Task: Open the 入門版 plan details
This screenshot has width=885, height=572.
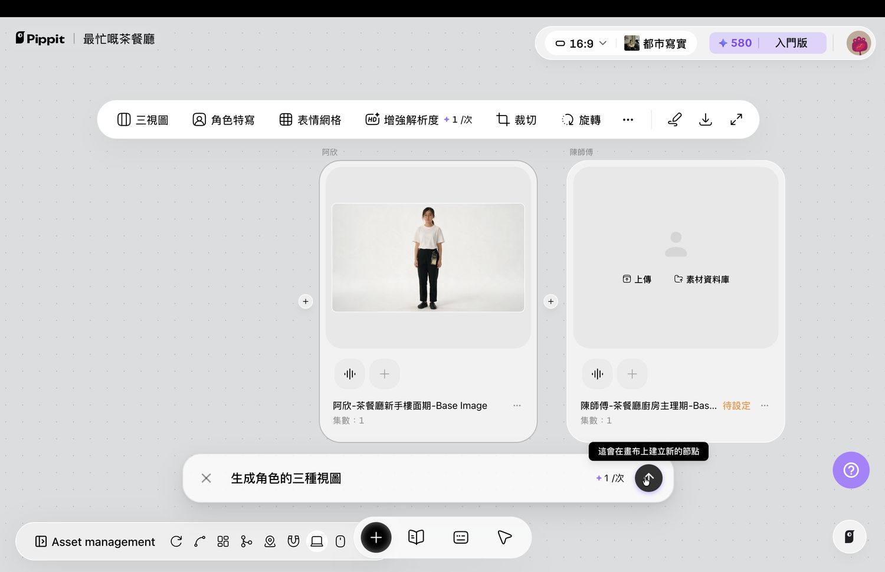Action: pyautogui.click(x=791, y=43)
